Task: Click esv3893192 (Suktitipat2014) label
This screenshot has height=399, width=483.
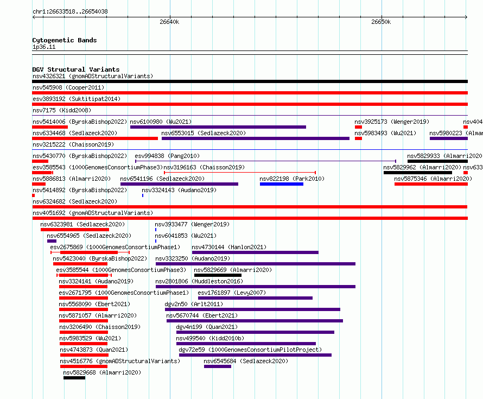Action: tap(77, 99)
